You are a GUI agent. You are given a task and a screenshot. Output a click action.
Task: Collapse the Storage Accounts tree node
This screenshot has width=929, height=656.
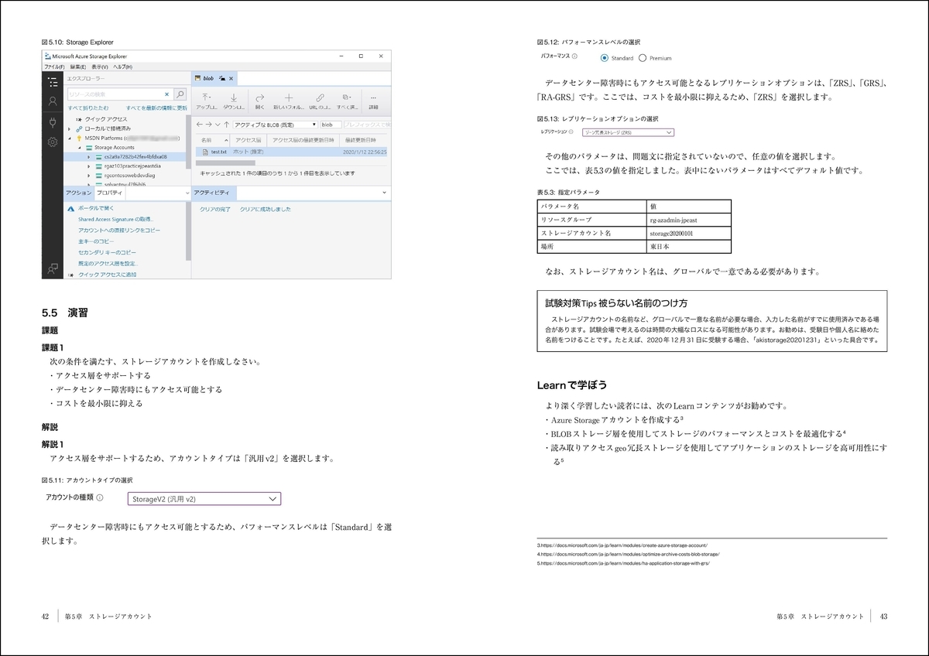pyautogui.click(x=79, y=147)
